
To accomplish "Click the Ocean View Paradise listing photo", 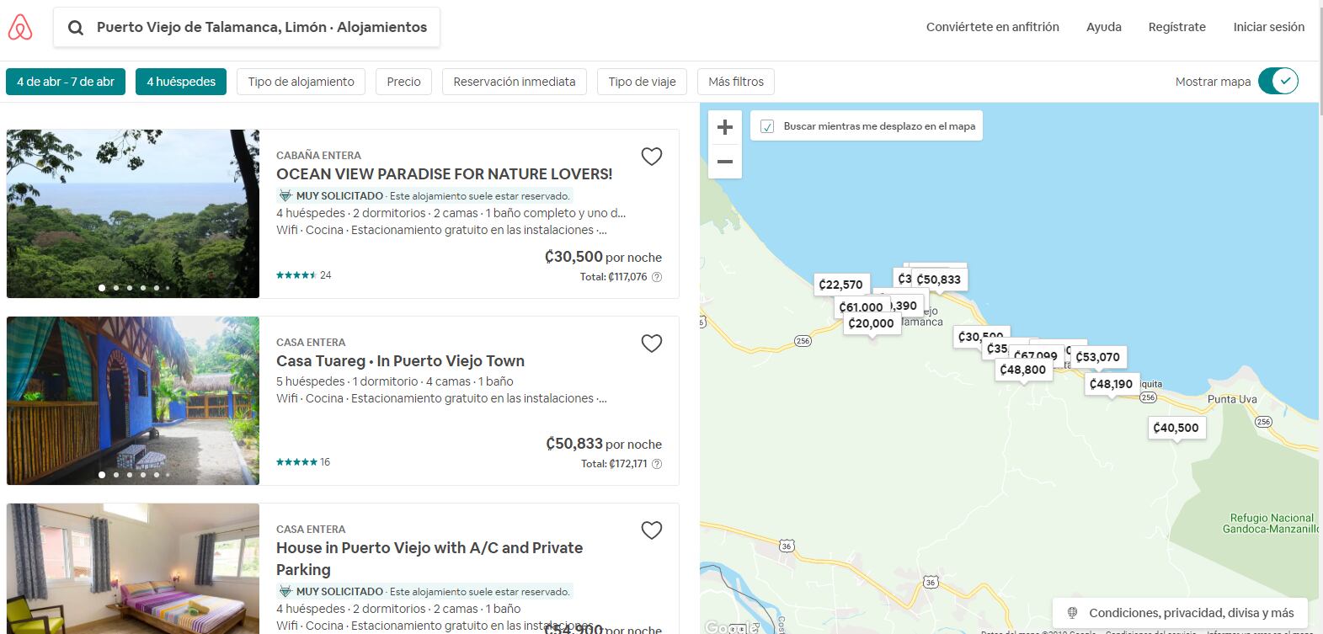I will tap(133, 214).
